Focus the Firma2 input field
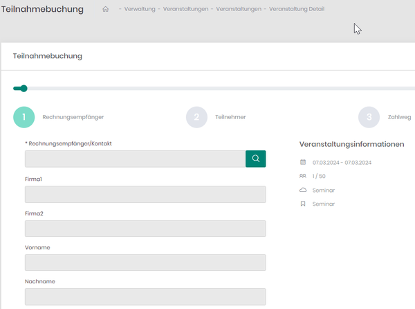 (x=145, y=229)
